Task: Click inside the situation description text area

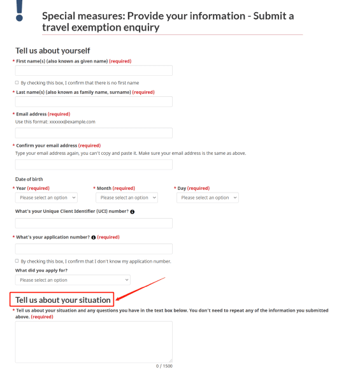Action: coord(94,342)
